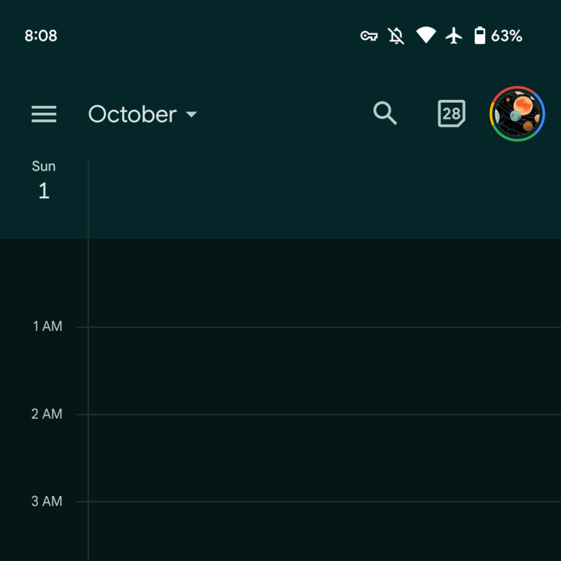Tap the date number 1
Screen dimensions: 561x561
(x=44, y=190)
